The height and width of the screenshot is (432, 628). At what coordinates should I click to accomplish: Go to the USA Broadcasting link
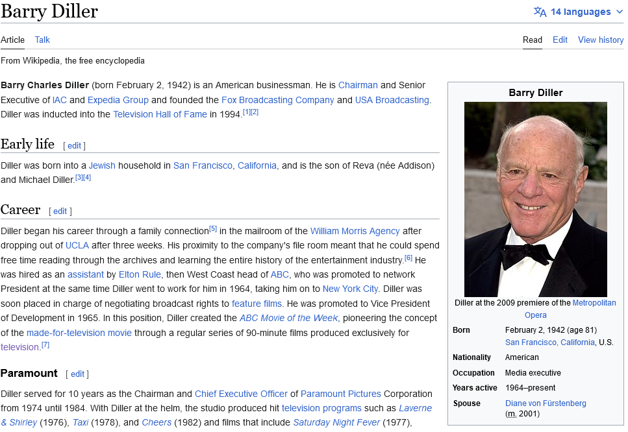pos(392,100)
